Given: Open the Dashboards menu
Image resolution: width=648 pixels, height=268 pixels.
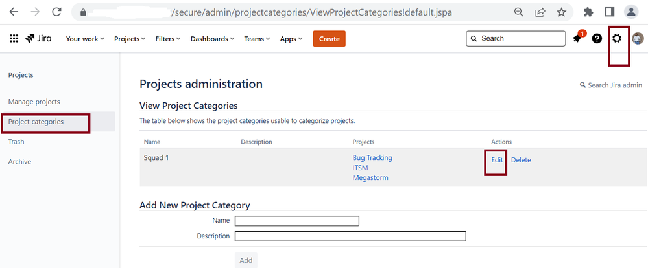Looking at the screenshot, I should click(x=212, y=39).
